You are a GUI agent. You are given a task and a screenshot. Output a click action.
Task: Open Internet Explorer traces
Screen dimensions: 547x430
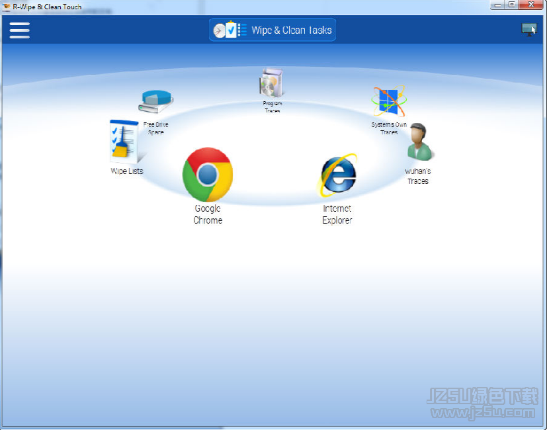337,175
